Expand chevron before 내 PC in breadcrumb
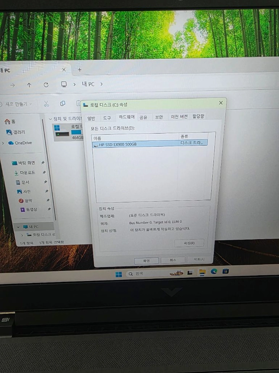Viewport: 279px width, 373px height. [x=74, y=84]
